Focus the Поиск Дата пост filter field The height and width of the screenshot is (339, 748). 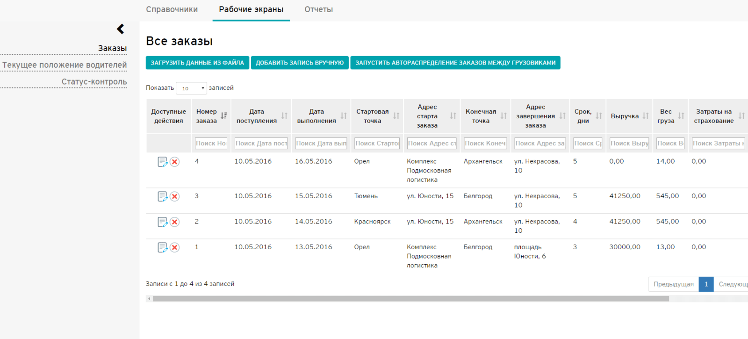point(261,144)
